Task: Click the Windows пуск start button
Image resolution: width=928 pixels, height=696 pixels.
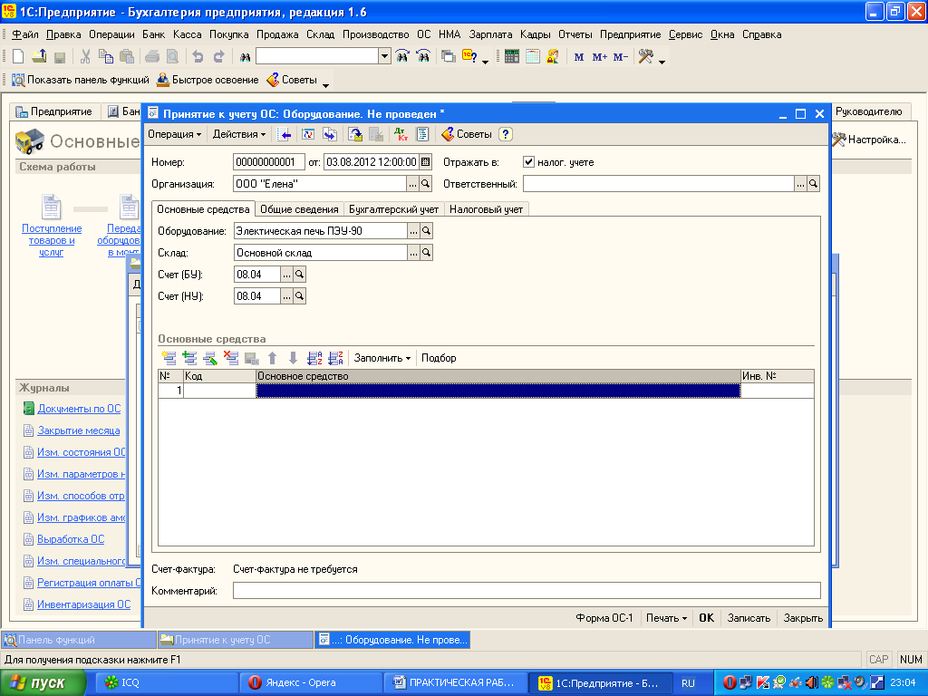Action: point(43,683)
